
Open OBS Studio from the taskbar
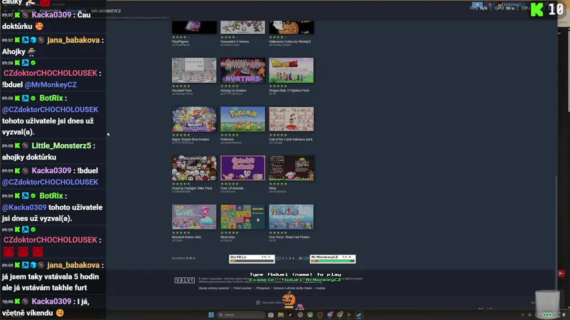(320, 315)
